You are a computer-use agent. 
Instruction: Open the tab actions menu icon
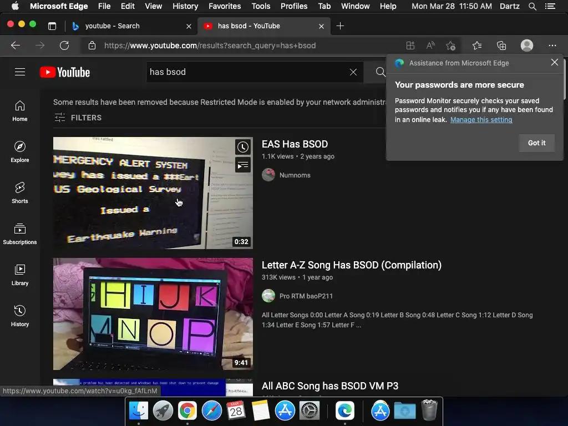click(x=52, y=26)
